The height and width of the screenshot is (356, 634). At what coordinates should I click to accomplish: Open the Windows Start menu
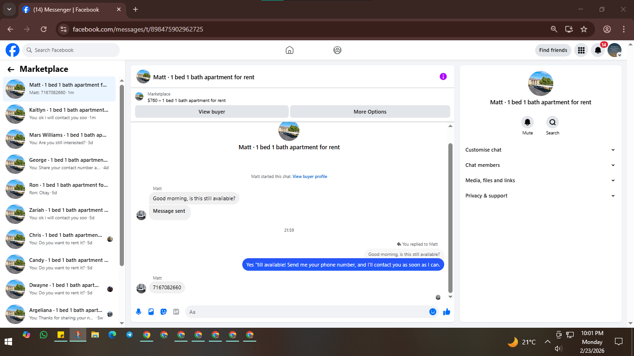pos(8,342)
